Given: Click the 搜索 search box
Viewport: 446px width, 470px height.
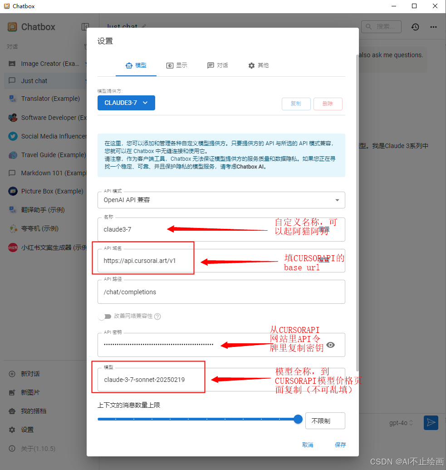Looking at the screenshot, I should 381,27.
